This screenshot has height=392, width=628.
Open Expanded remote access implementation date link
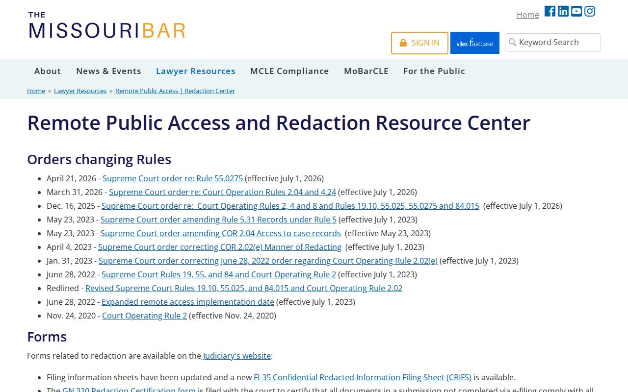tap(188, 302)
